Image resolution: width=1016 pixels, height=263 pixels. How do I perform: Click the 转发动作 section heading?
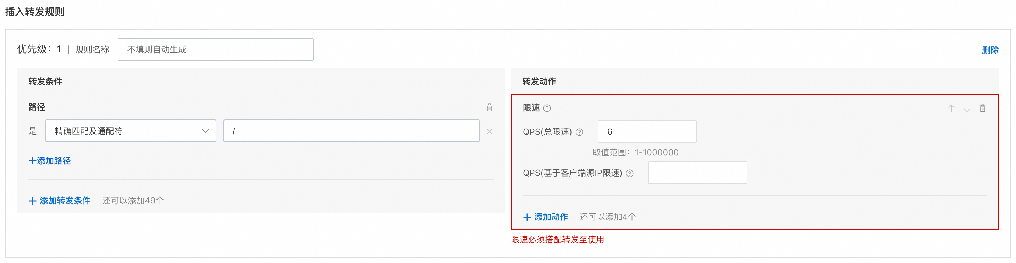coord(539,81)
